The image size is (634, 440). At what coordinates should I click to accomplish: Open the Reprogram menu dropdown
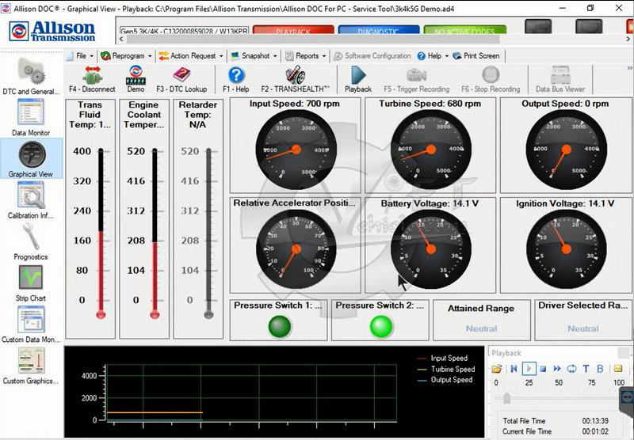[x=126, y=55]
